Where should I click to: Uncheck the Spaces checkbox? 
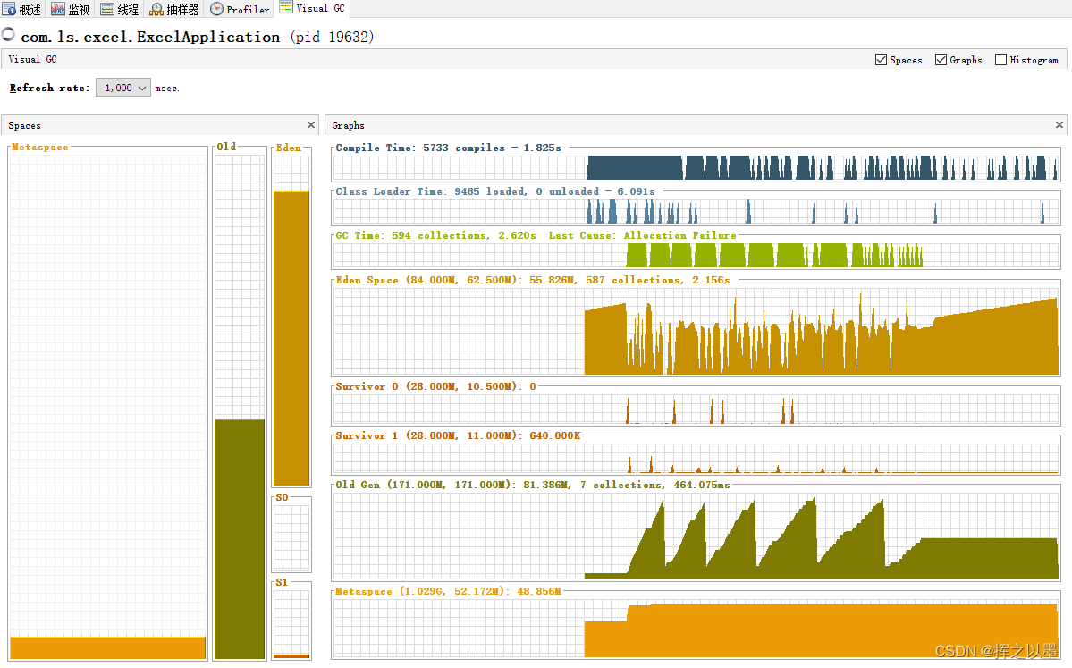[x=882, y=60]
